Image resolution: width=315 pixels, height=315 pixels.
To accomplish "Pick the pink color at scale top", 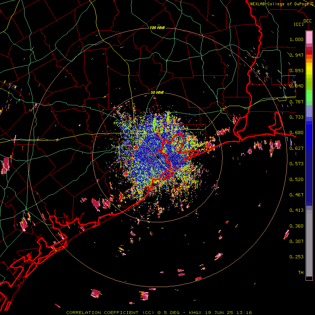I will coord(309,37).
